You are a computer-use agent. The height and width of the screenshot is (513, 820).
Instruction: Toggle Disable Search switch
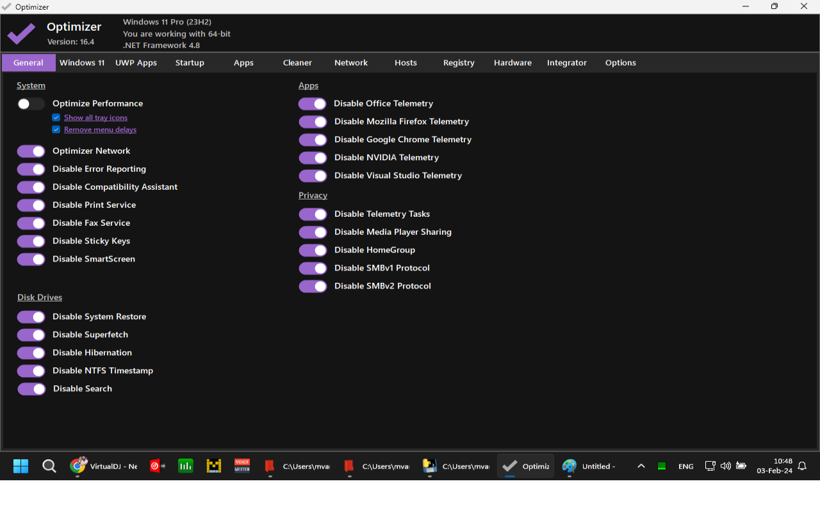[31, 389]
